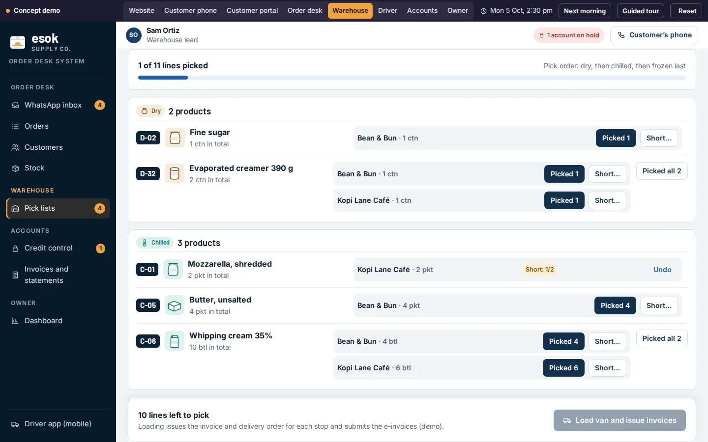Click the Customers people icon

pyautogui.click(x=15, y=147)
